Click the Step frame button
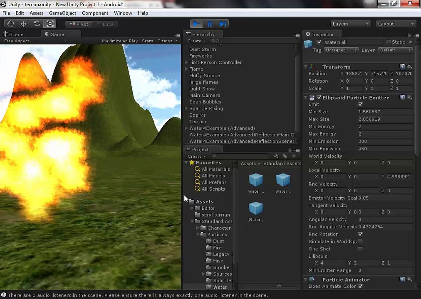 [223, 24]
